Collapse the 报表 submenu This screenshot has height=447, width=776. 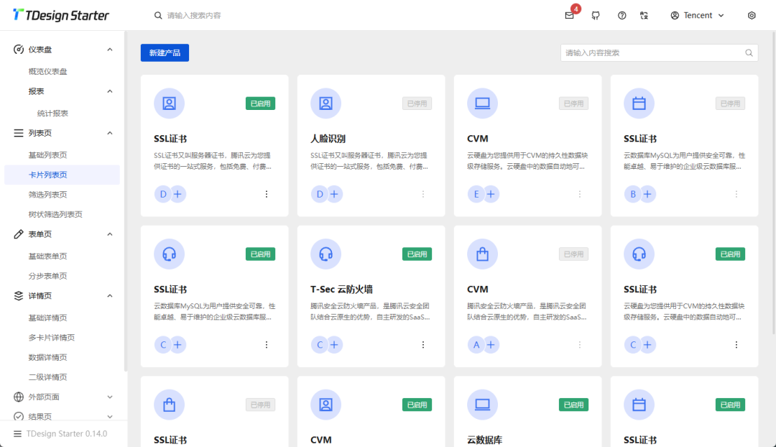(110, 91)
